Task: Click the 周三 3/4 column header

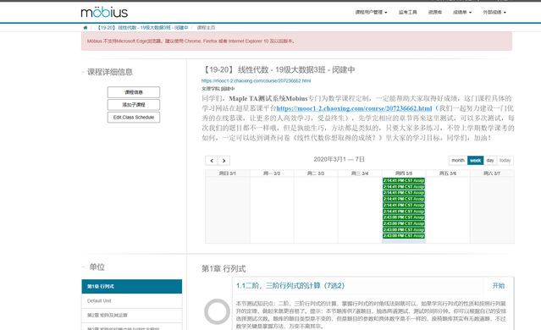Action: (360, 173)
